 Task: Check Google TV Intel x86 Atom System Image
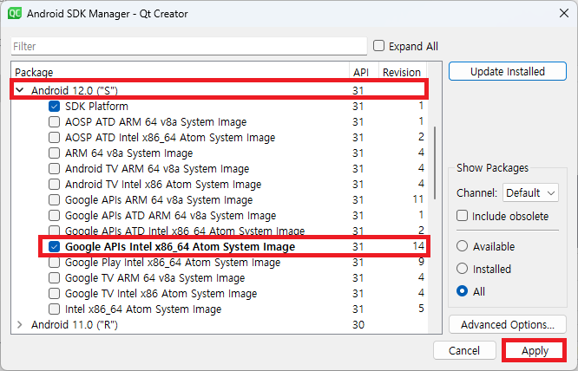pos(54,293)
